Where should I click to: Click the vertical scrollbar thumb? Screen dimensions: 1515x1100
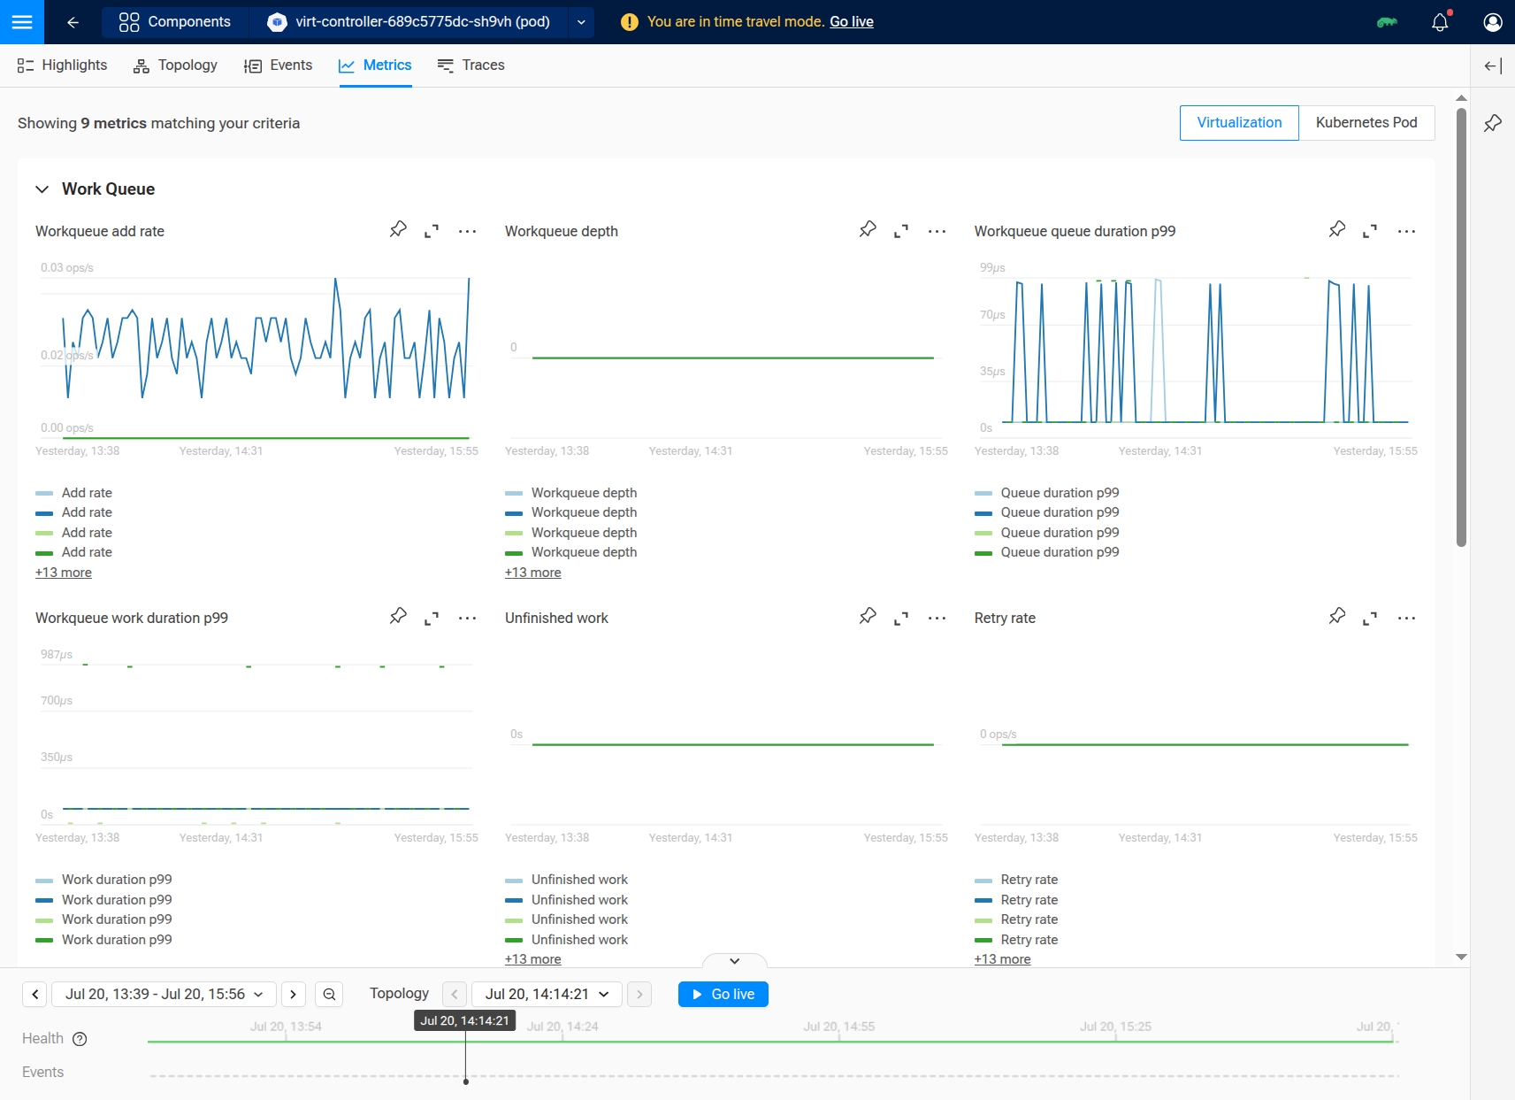(x=1461, y=327)
